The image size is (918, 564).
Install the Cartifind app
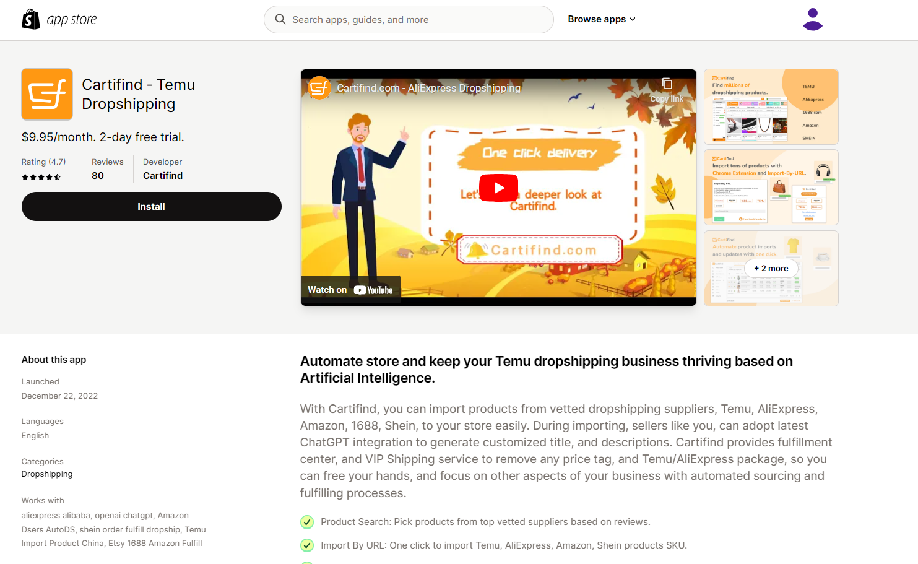point(152,206)
